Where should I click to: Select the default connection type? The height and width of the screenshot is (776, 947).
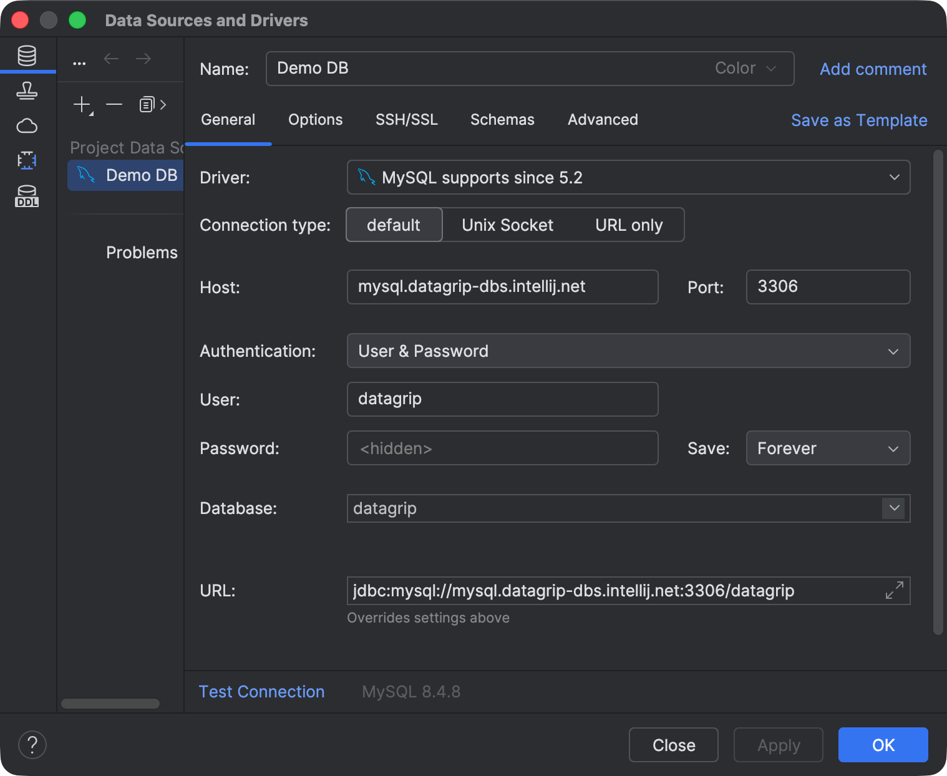394,225
